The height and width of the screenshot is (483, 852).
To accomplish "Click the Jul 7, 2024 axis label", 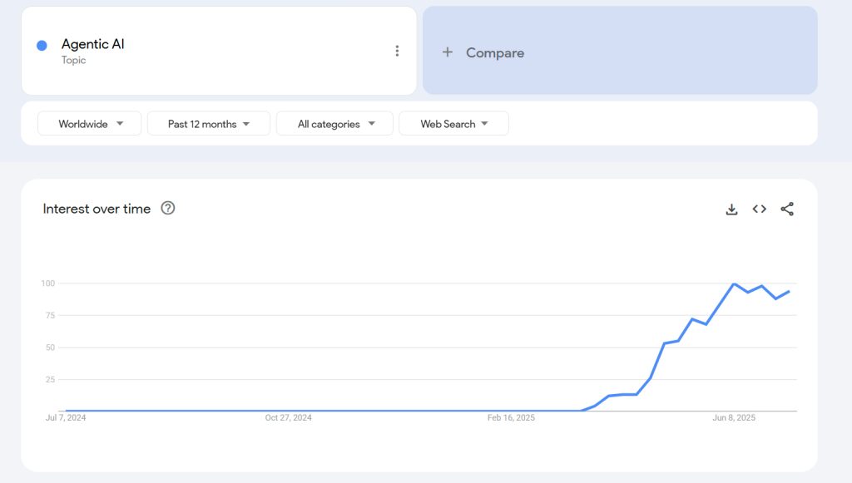I will pyautogui.click(x=66, y=418).
